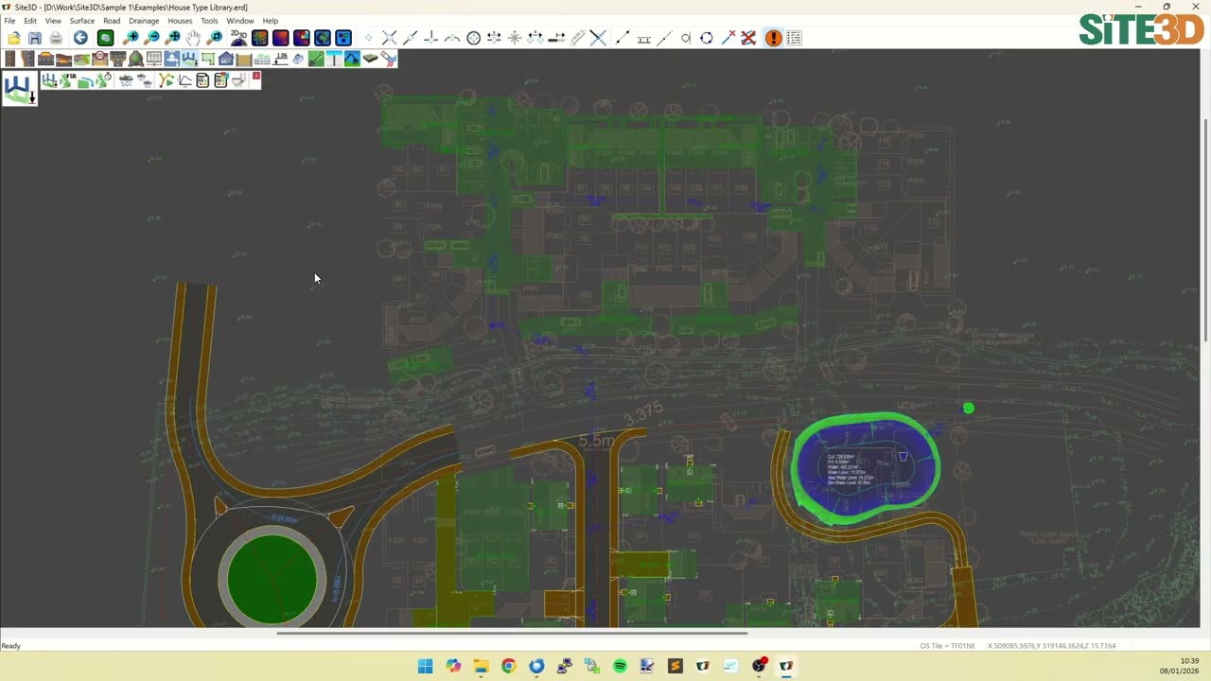Click the 1.06 level annotation icon
This screenshot has height=681, width=1211.
pyautogui.click(x=281, y=59)
